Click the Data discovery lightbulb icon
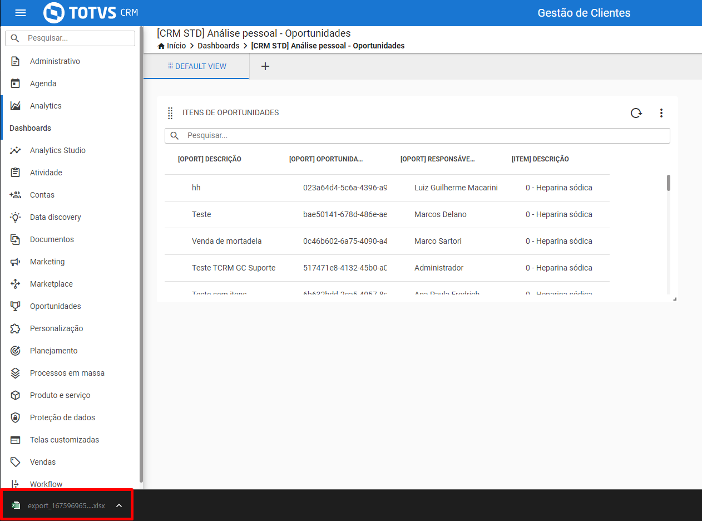Screen dimensions: 702x521 [x=16, y=217]
